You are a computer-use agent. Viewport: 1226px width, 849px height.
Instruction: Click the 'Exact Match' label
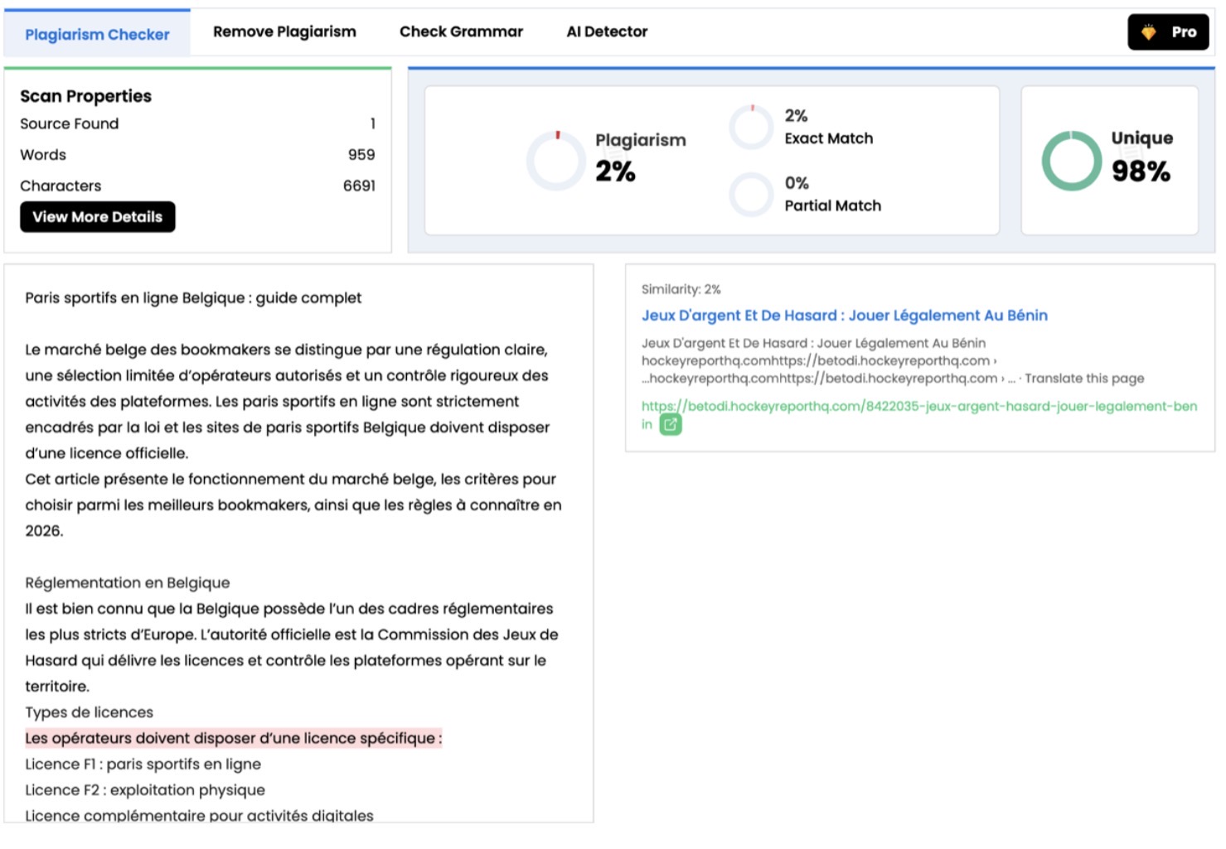click(x=829, y=138)
